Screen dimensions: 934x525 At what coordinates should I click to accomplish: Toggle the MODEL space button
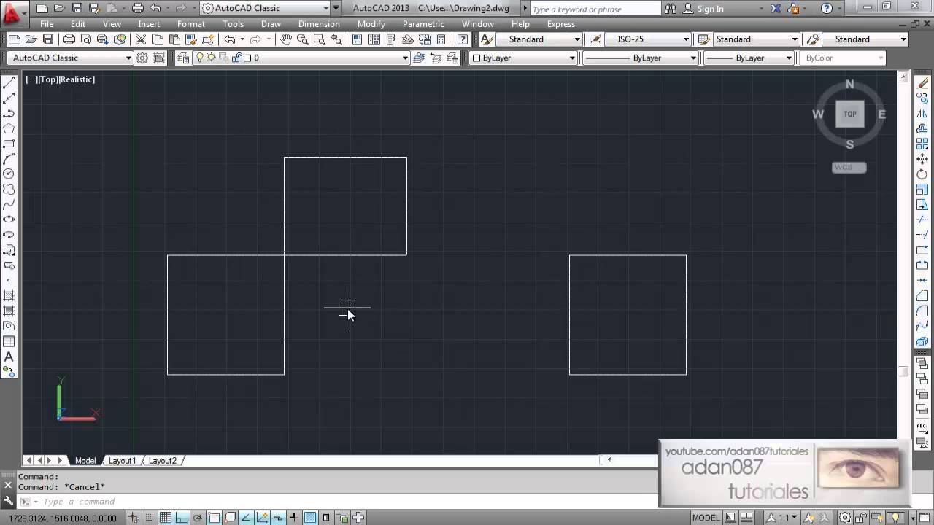[706, 518]
